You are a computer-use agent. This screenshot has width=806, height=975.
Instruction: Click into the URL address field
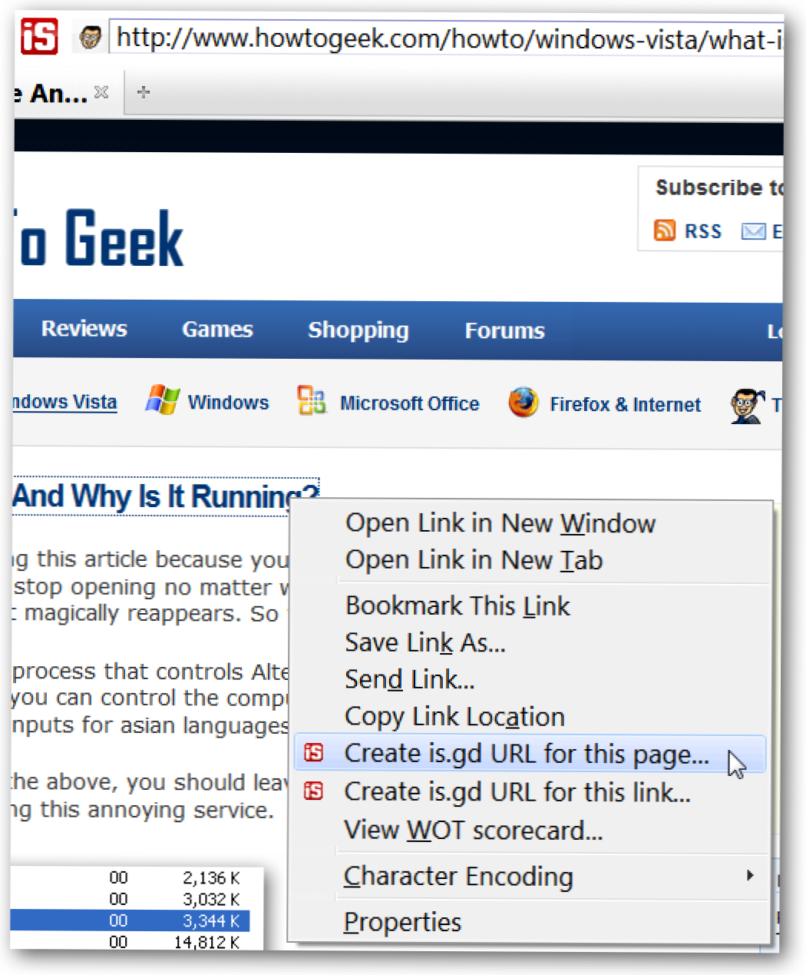pyautogui.click(x=446, y=38)
